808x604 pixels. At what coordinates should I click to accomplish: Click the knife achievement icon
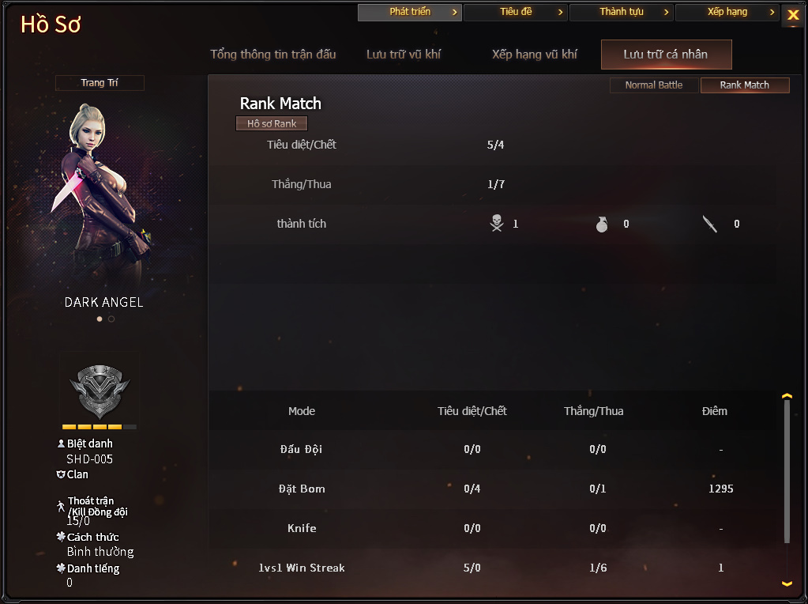(x=709, y=224)
